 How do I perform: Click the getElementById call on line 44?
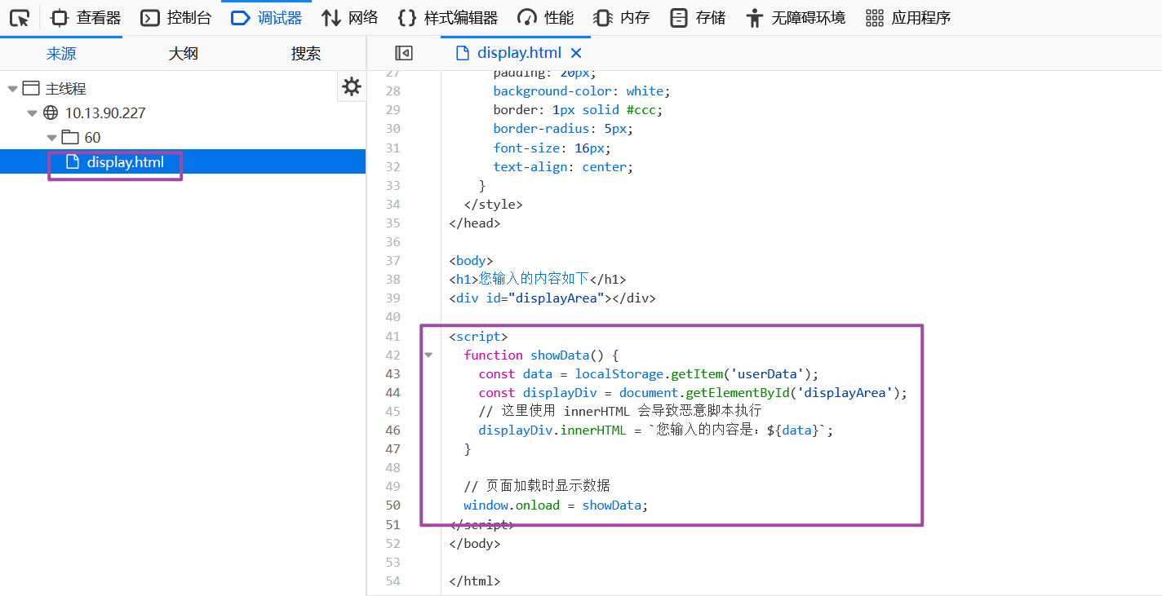coord(738,393)
